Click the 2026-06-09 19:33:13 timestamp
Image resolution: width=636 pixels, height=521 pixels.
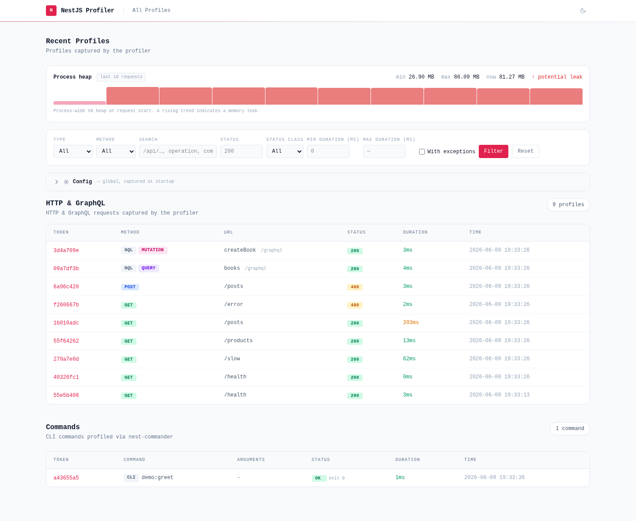point(500,395)
